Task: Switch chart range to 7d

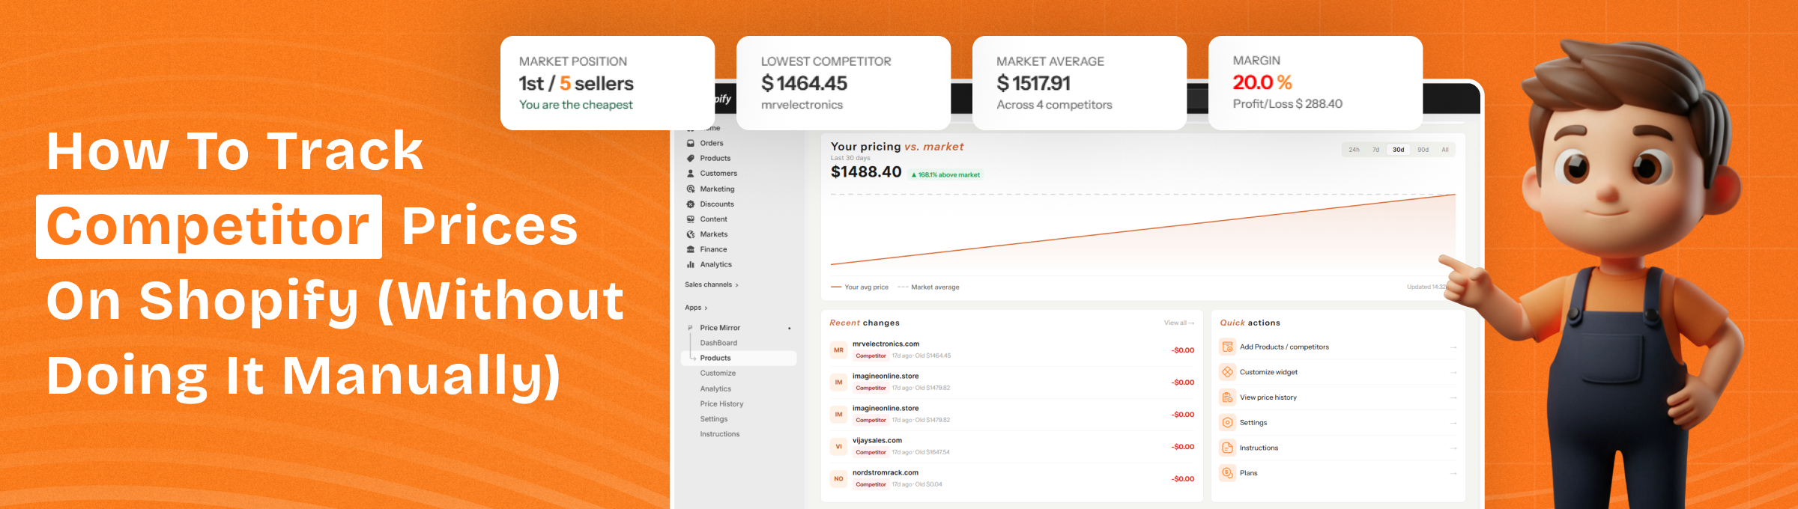Action: point(1375,150)
